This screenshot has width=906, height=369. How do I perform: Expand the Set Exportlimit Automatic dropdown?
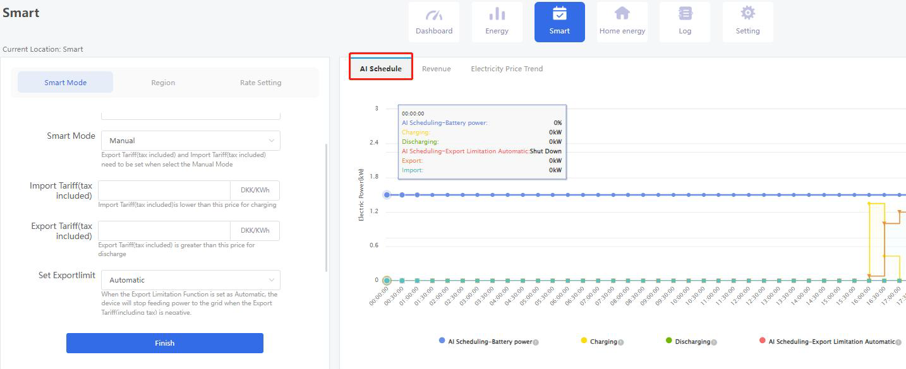coord(191,280)
